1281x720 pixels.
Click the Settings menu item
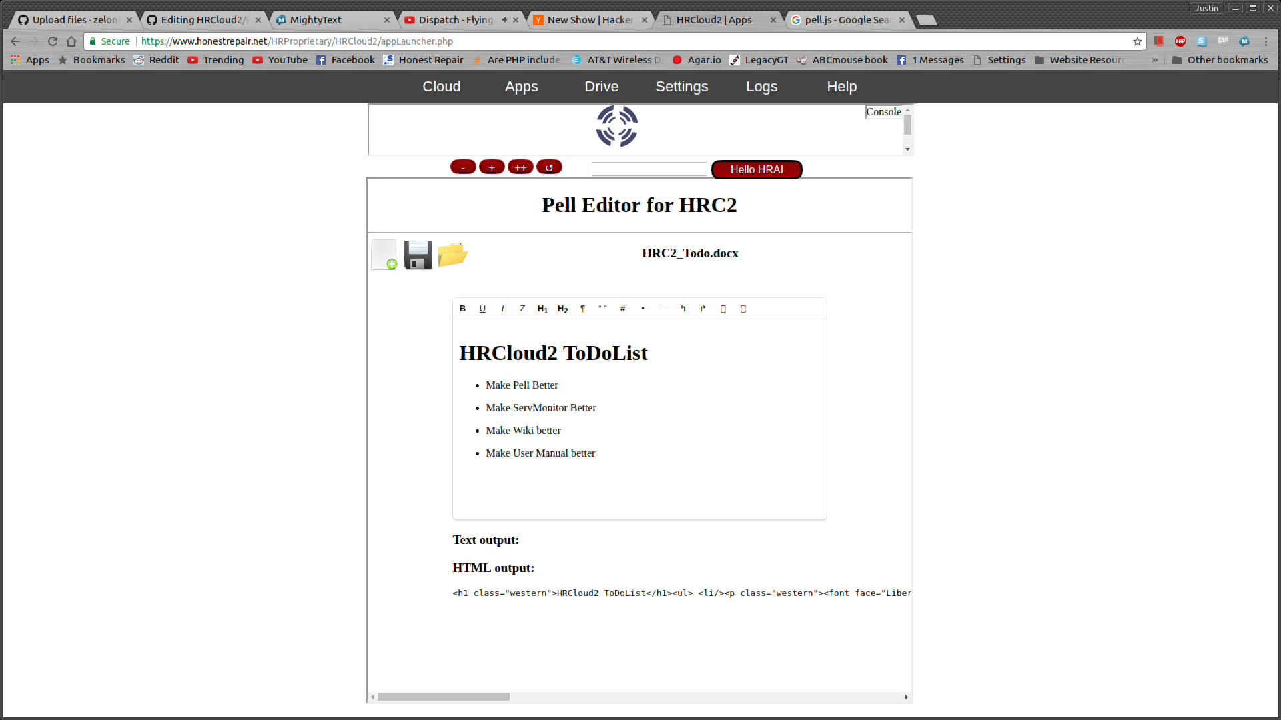tap(682, 86)
